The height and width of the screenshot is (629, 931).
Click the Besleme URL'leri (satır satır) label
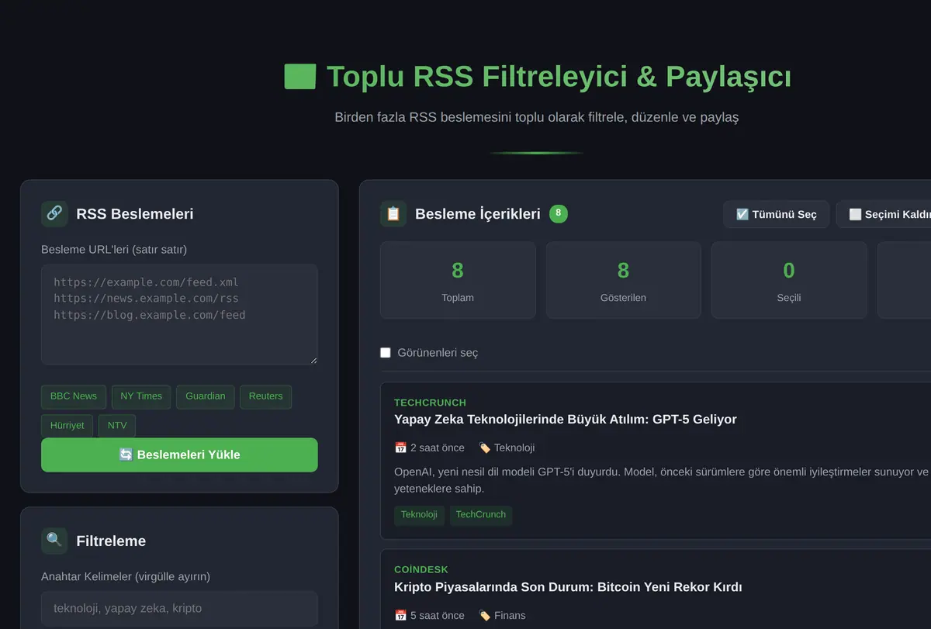pos(114,250)
